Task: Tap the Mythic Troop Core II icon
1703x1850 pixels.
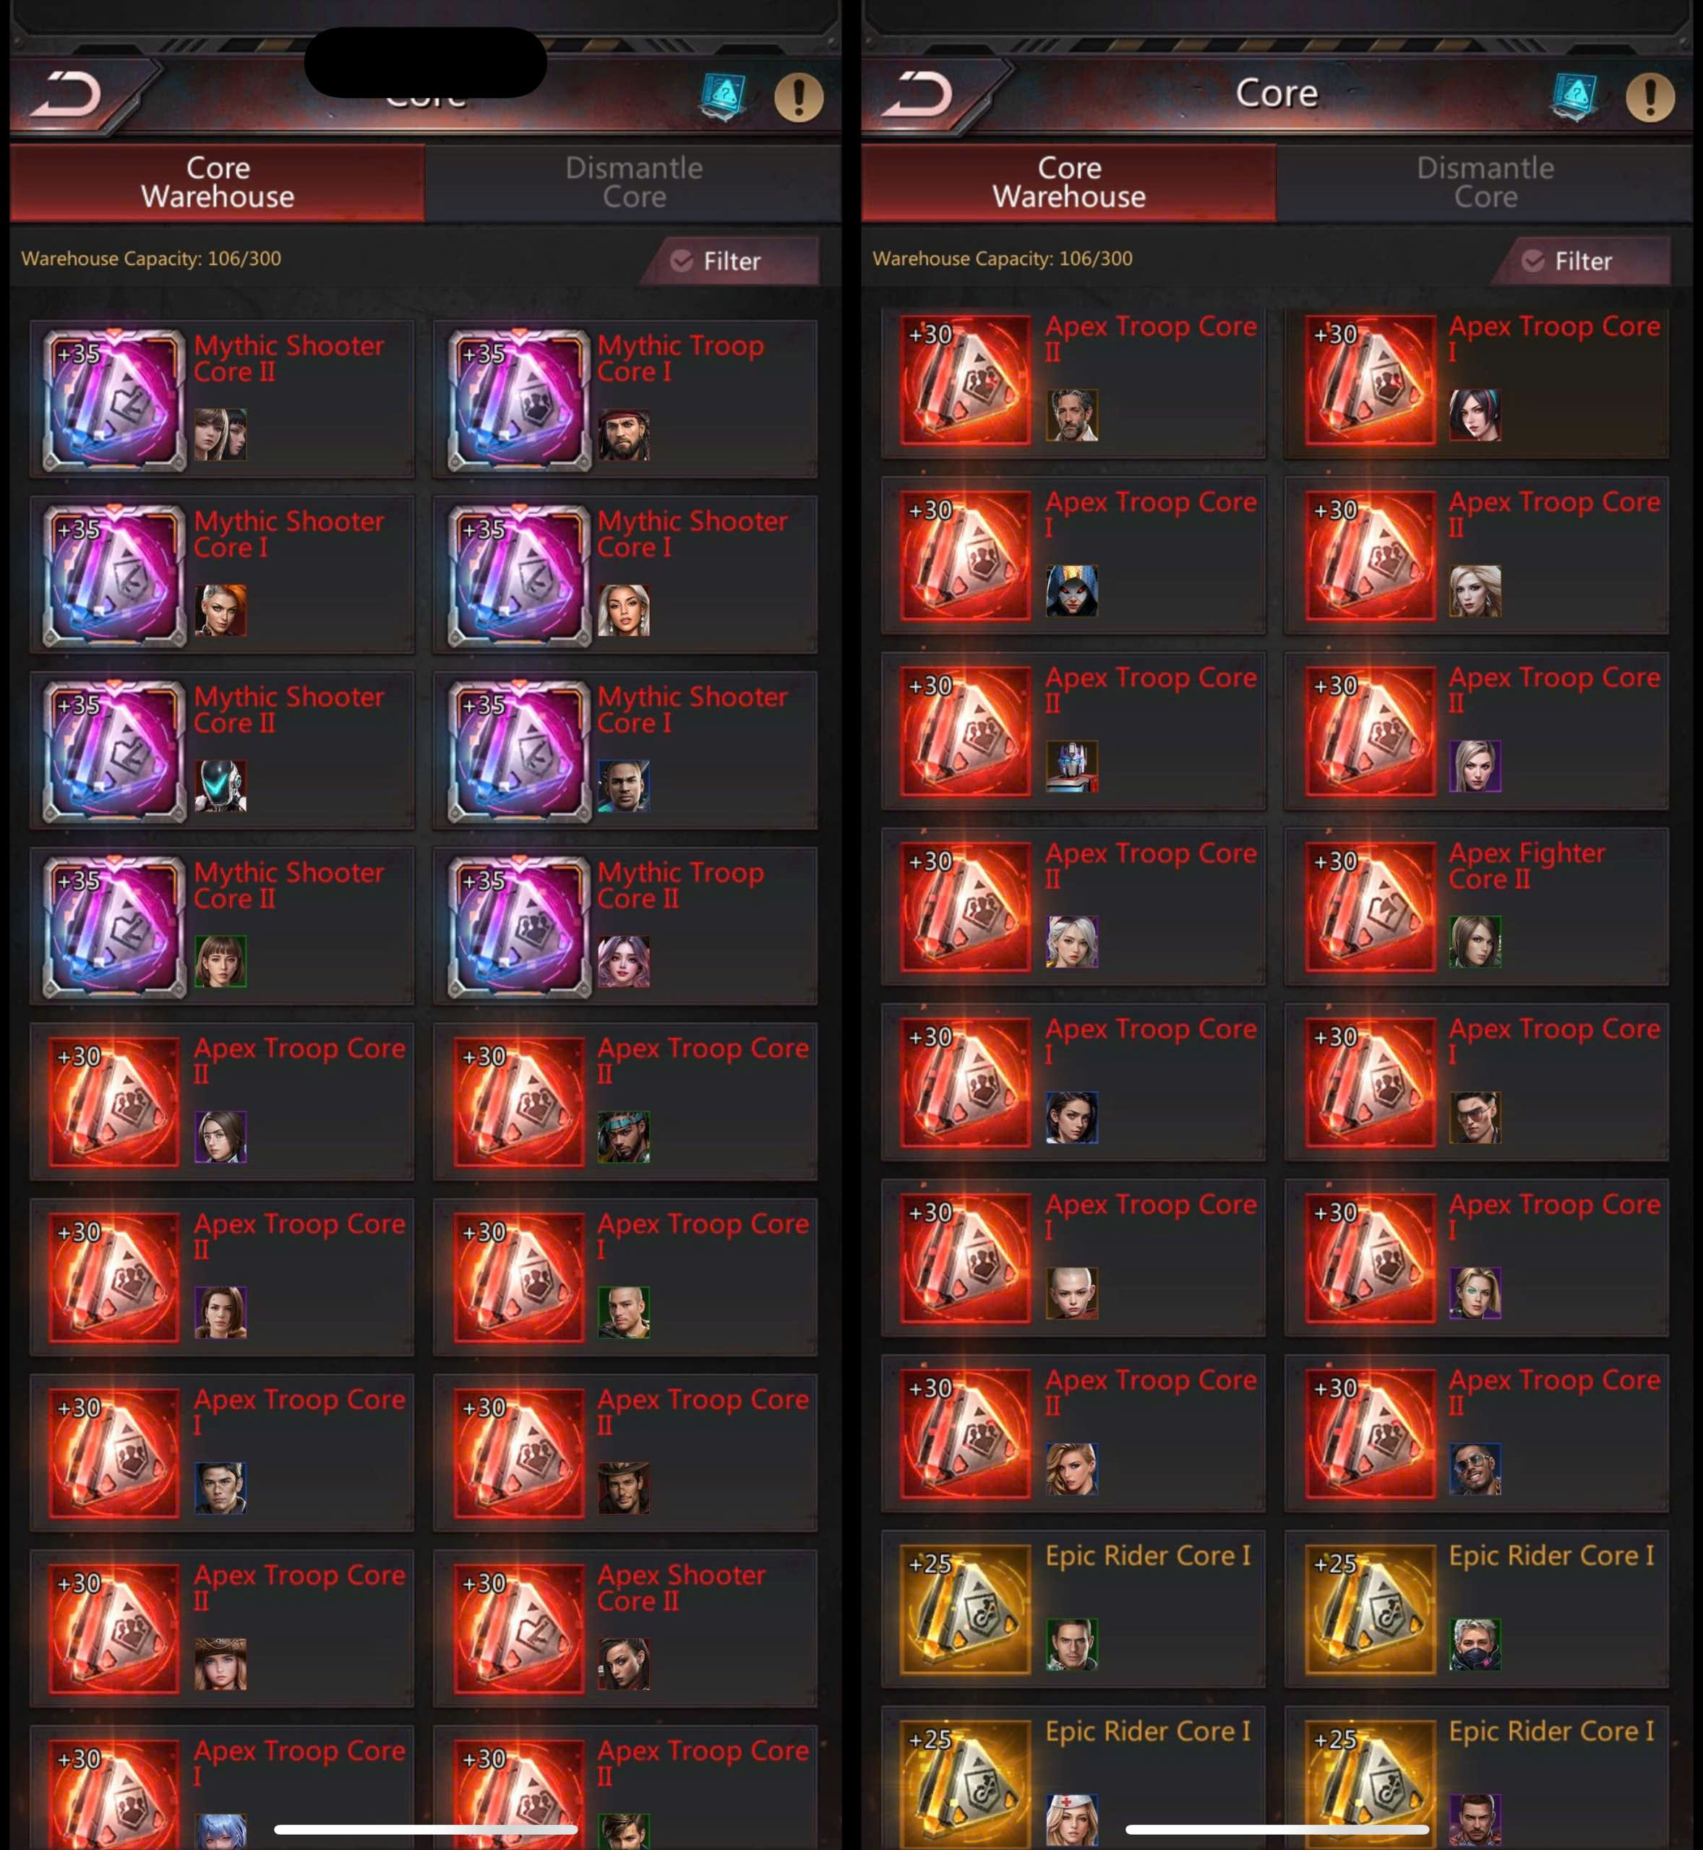Action: click(x=519, y=926)
